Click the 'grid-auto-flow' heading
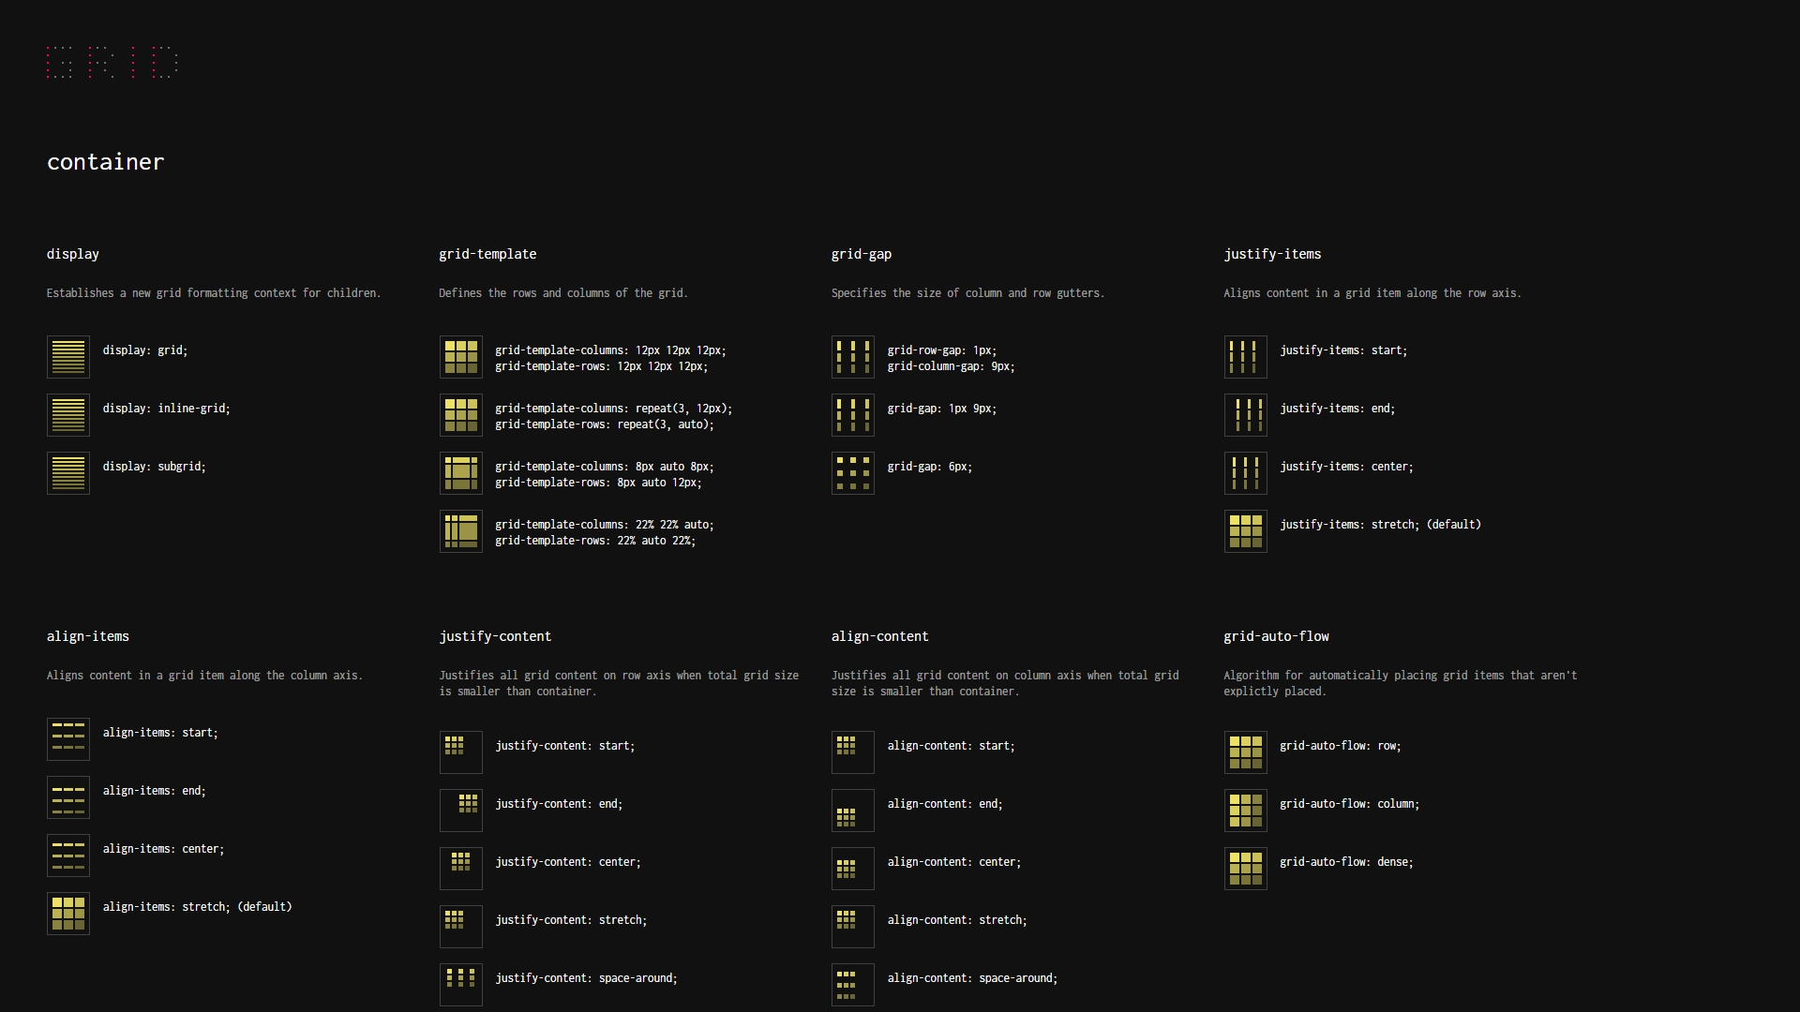 (1276, 637)
